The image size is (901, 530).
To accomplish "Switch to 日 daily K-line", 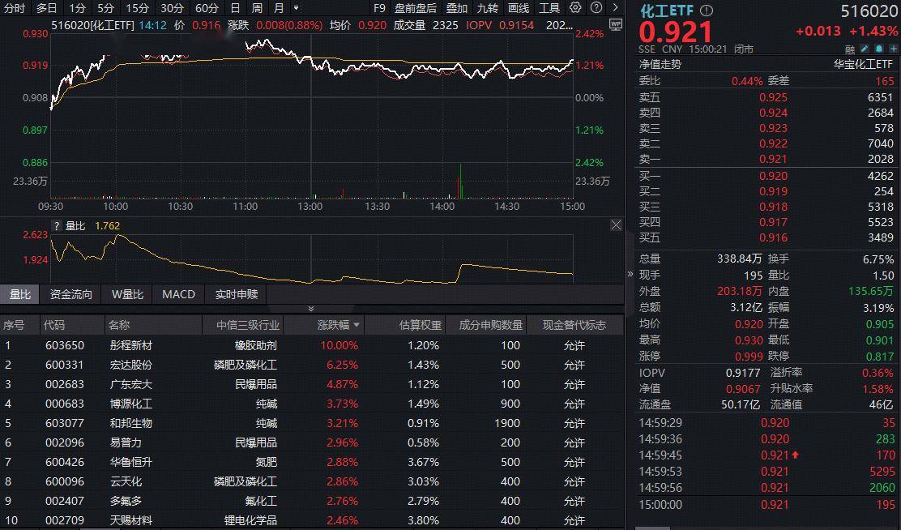I will [x=235, y=8].
